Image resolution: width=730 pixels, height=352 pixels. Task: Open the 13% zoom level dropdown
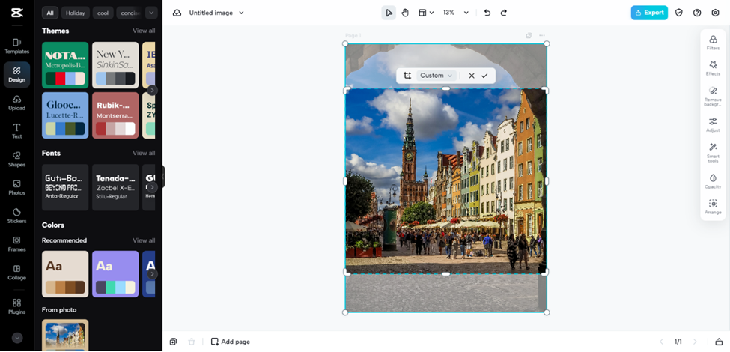pyautogui.click(x=455, y=13)
